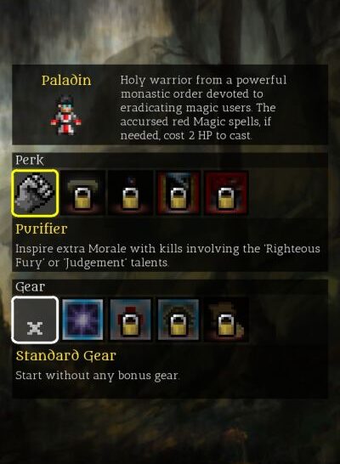The image size is (340, 464).
Task: Click the Standard Gear title
Action: 65,355
